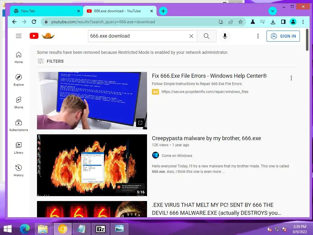Toggle the browser side panel

pyautogui.click(x=283, y=22)
